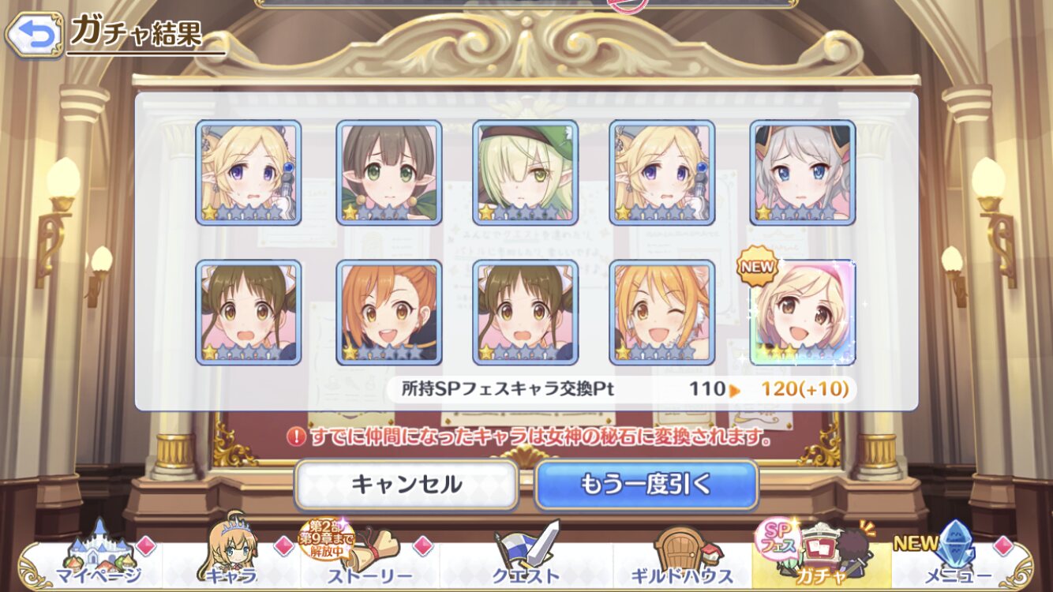This screenshot has height=592, width=1053.
Task: Click the SPフェスキャラ交換Pt counter bar
Action: (624, 388)
